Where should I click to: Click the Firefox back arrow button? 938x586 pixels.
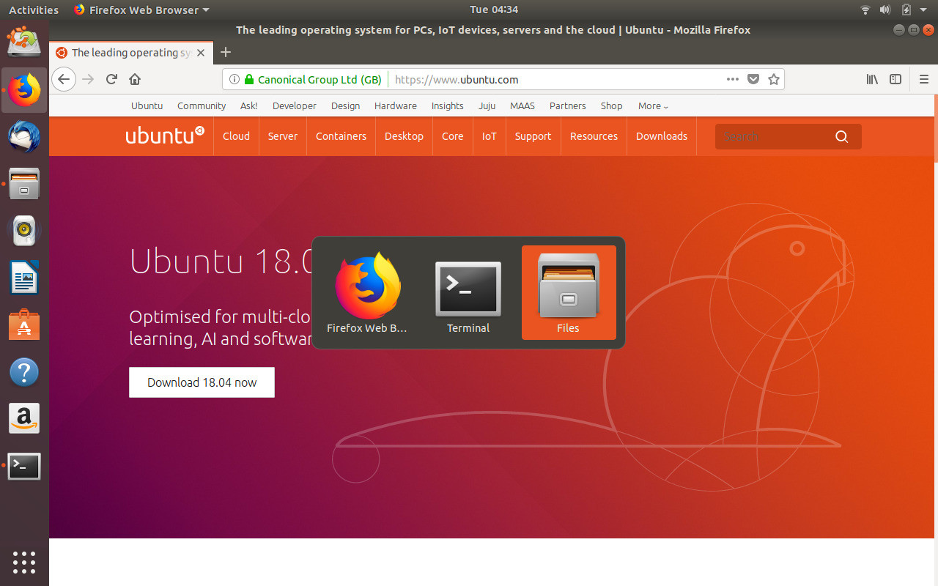(x=64, y=79)
